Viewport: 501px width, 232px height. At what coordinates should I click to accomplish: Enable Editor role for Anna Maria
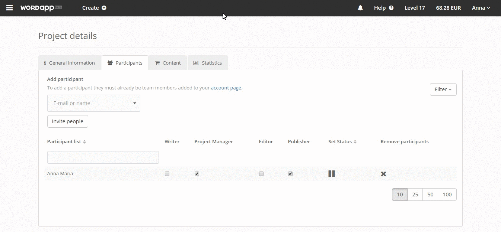[261, 174]
